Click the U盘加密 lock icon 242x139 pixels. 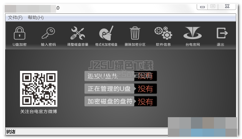pos(20,33)
